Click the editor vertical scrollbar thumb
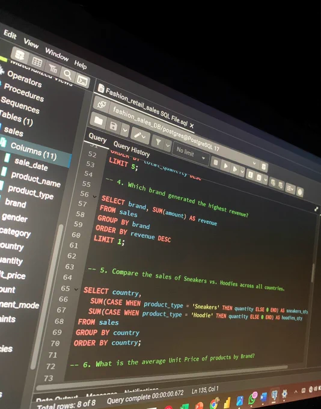This screenshot has width=321, height=409. [x=313, y=273]
